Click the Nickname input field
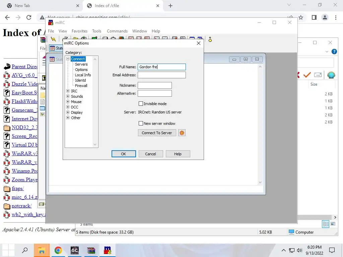Screen dimensions: 343x257 (155, 85)
